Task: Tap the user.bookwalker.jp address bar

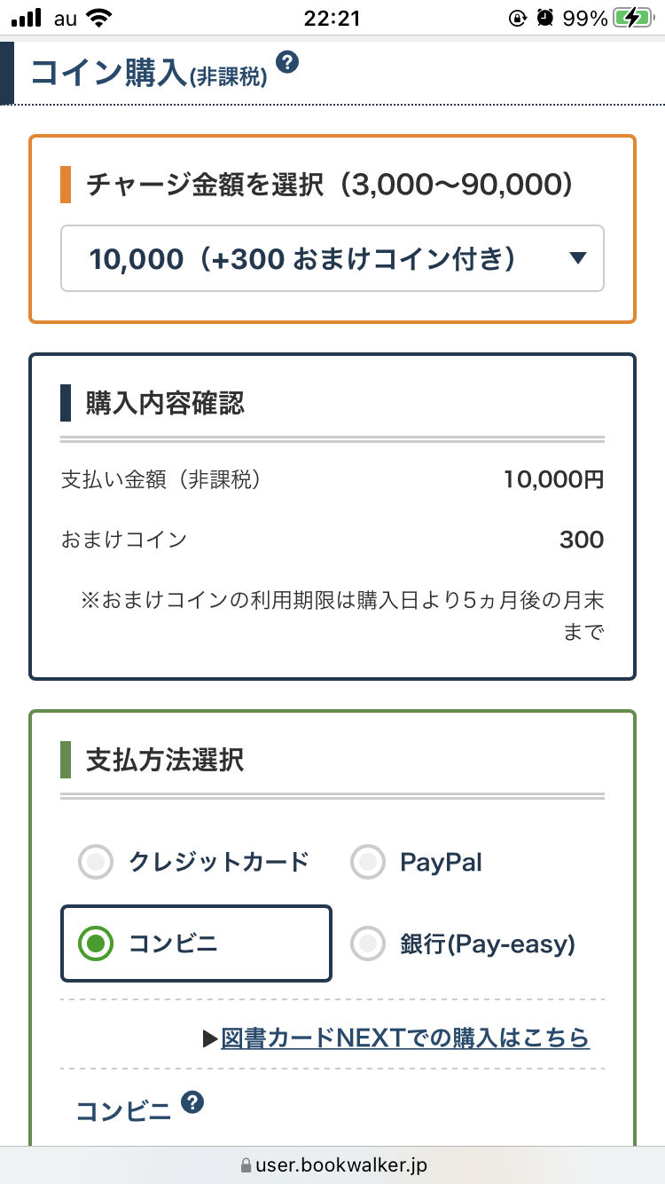Action: click(341, 1165)
